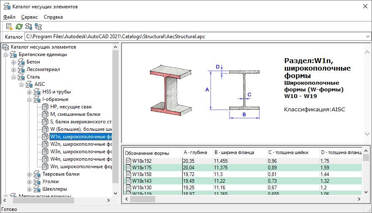This screenshot has width=372, height=213.
Task: Click the I-образные catalog icon
Action: pos(37,99)
